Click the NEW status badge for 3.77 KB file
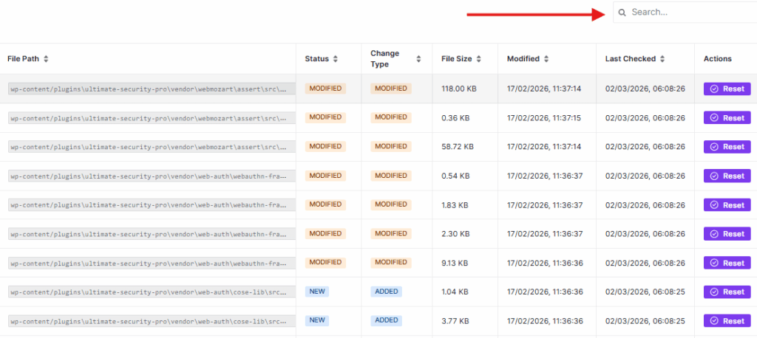The width and height of the screenshot is (757, 338). [x=316, y=320]
